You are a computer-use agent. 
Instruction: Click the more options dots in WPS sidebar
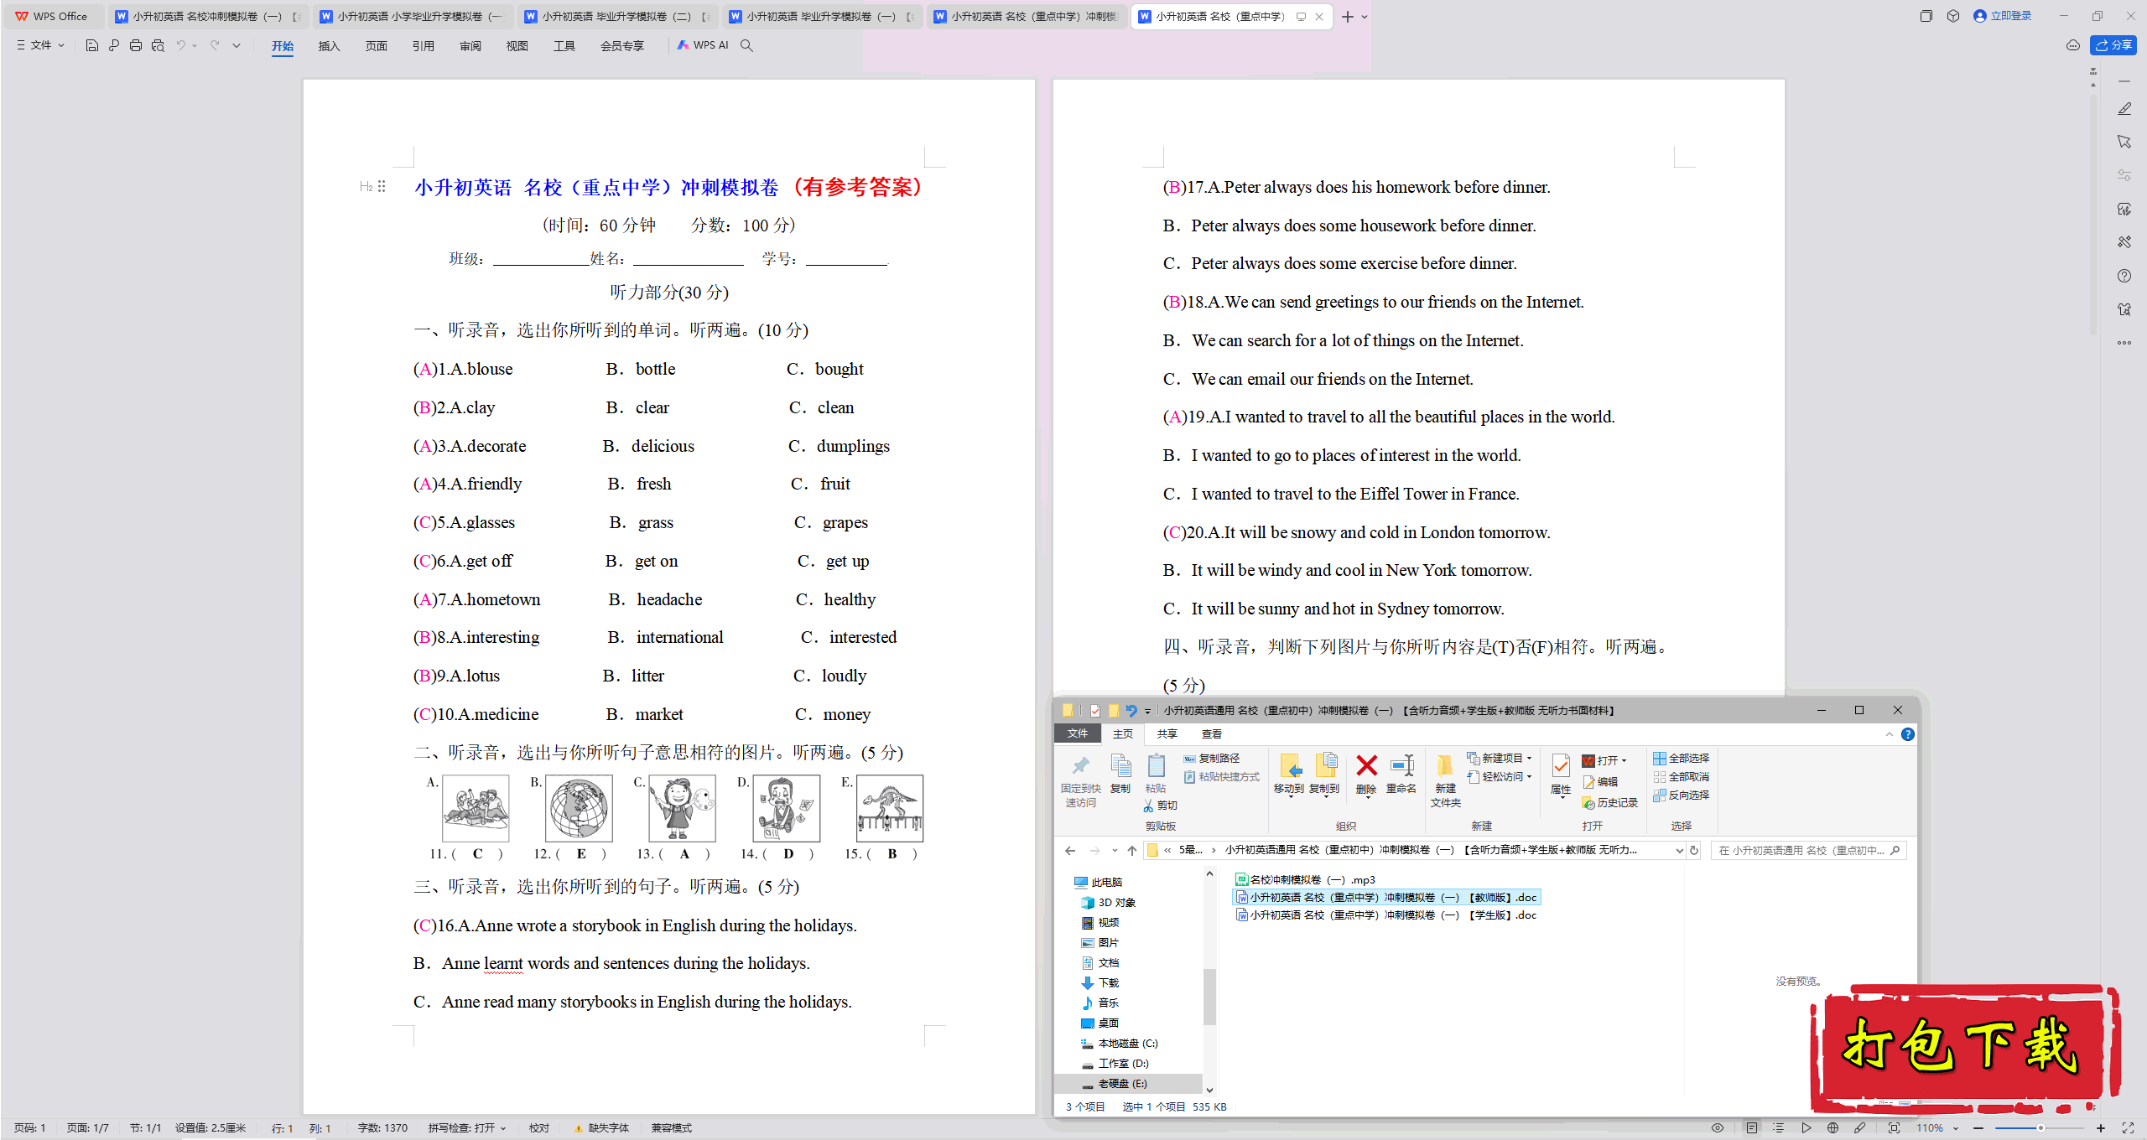click(x=2124, y=343)
